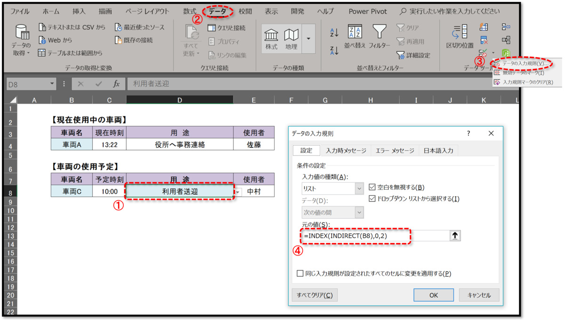This screenshot has height=320, width=565.
Task: Sort ascending with the AZ↓ icon
Action: pos(333,32)
